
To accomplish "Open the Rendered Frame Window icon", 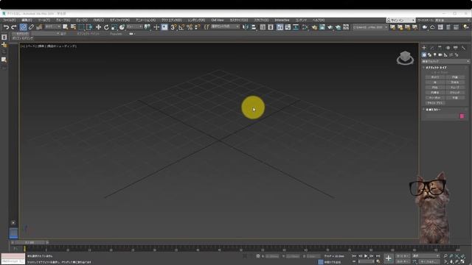I will click(322, 27).
